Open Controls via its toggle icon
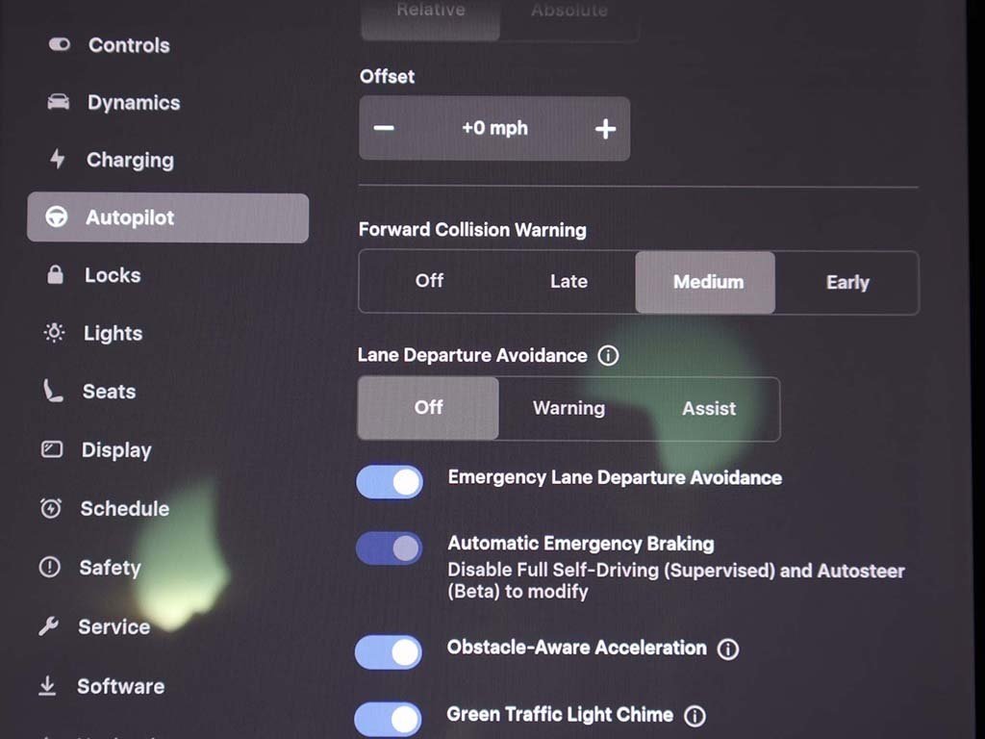 click(x=60, y=45)
